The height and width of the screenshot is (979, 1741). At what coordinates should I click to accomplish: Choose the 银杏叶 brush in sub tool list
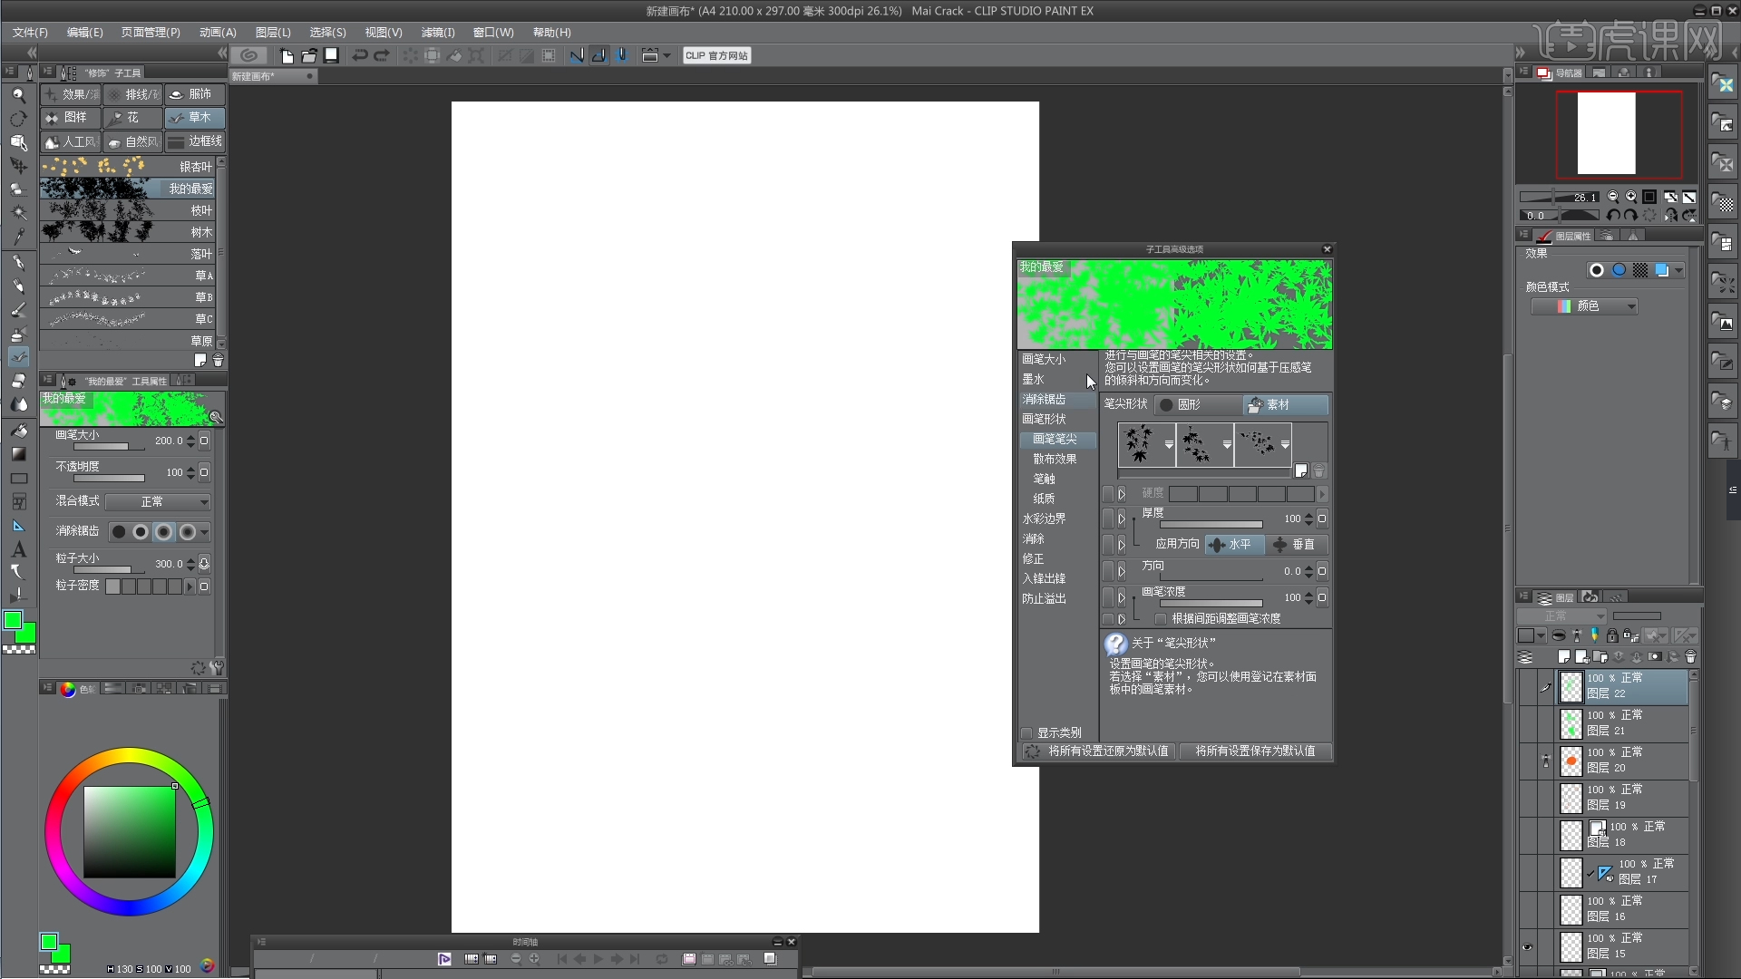click(x=127, y=167)
